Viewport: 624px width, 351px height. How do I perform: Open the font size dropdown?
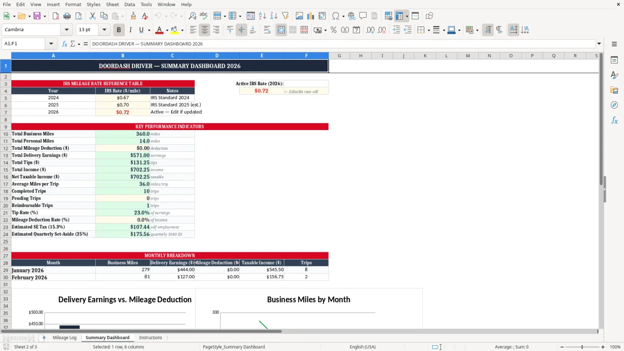(x=104, y=30)
